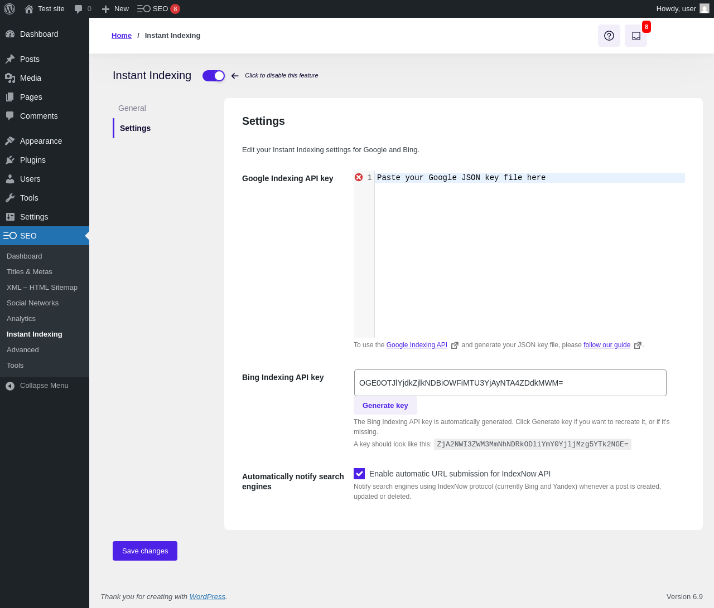Open the Media menu
714x608 pixels.
[x=45, y=78]
